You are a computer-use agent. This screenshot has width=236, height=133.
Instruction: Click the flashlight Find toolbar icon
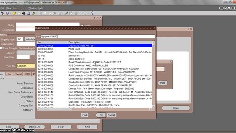[x=3, y=13]
